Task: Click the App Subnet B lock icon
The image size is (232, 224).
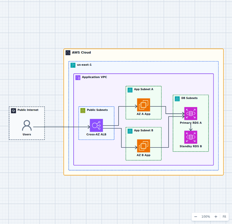Action: (x=130, y=131)
